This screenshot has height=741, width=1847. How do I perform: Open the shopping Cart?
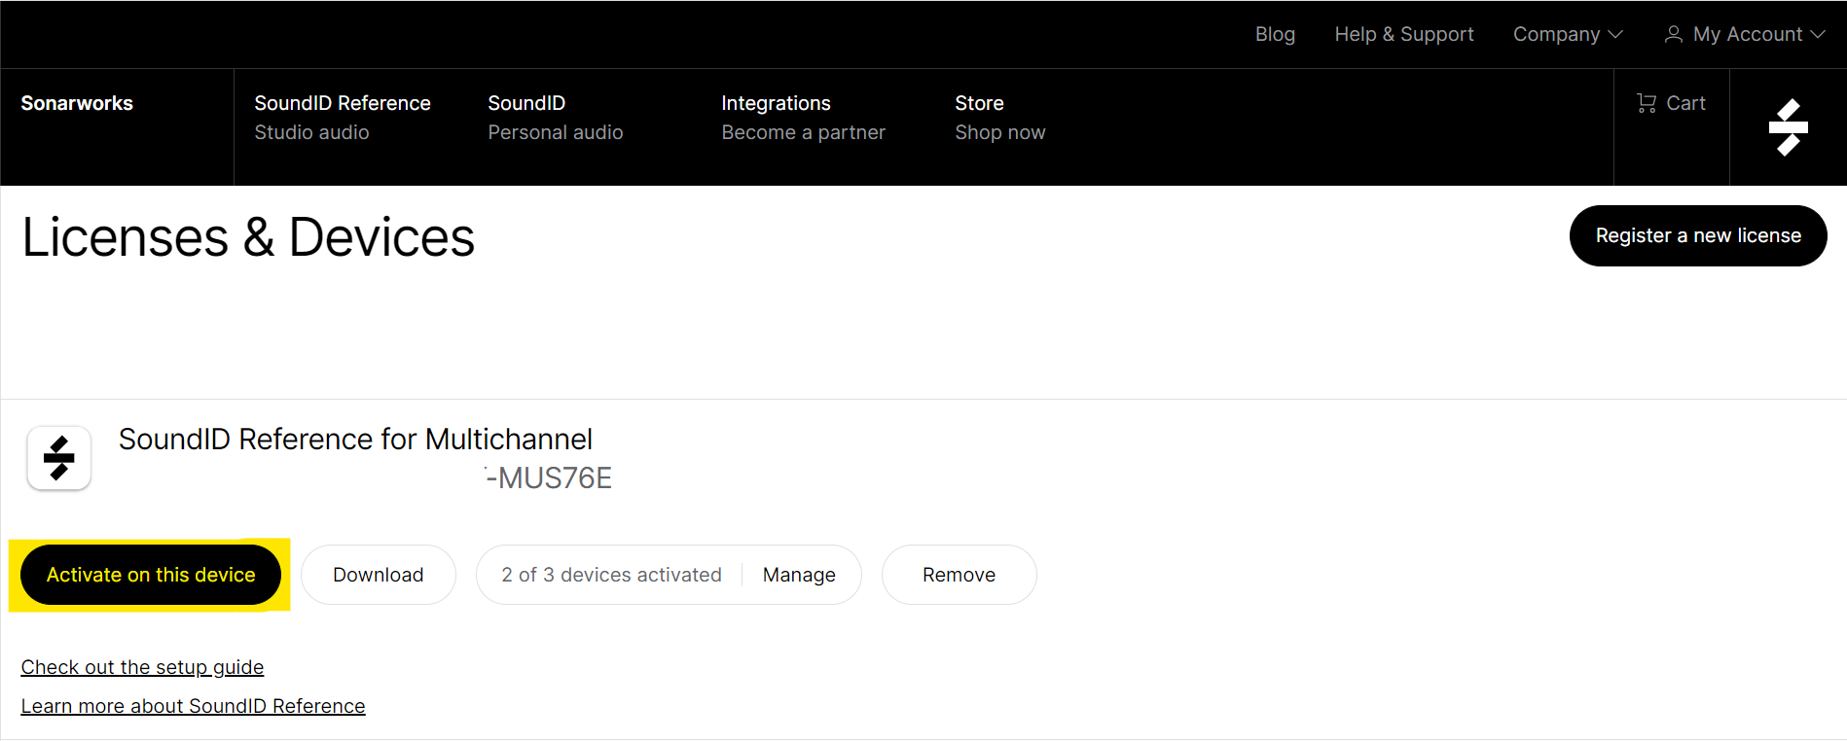pos(1671,103)
